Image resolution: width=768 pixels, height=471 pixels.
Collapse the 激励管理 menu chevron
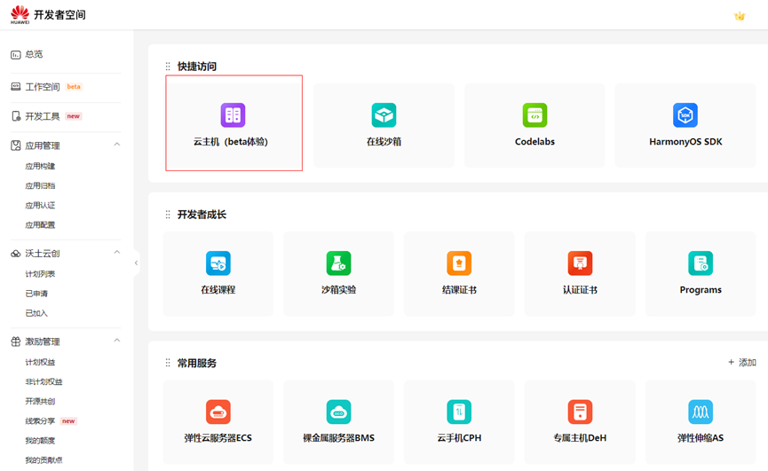tap(117, 340)
